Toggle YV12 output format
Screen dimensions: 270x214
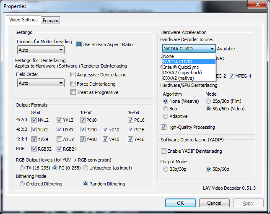pos(59,120)
